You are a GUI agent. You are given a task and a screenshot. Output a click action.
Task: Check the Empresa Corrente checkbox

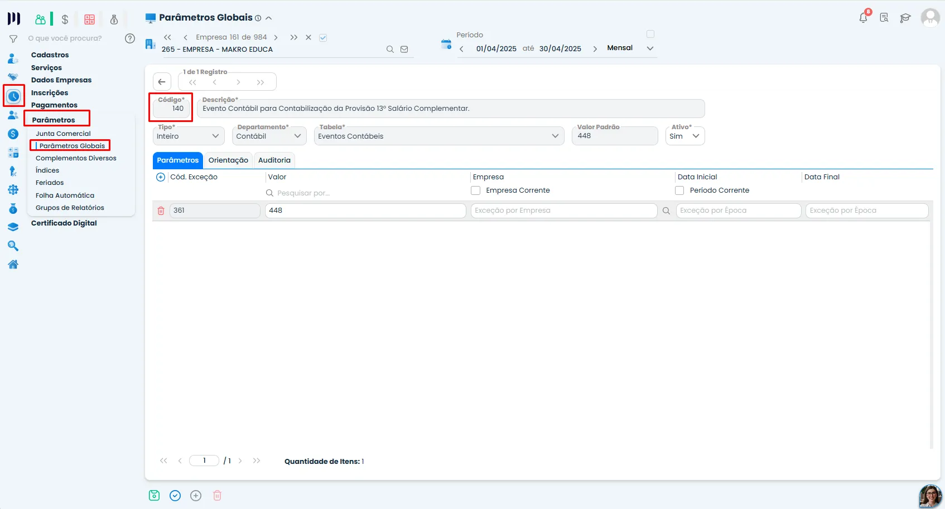476,190
